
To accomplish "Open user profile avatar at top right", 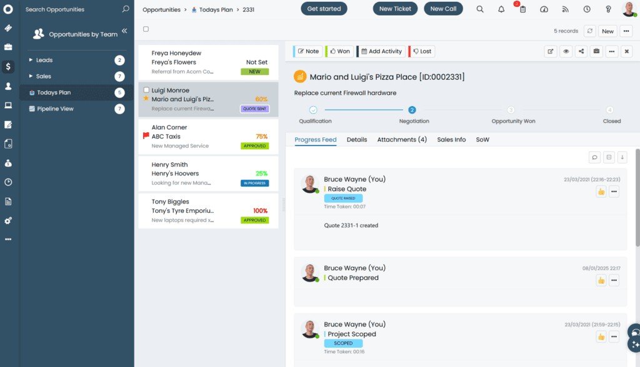I will coord(629,9).
